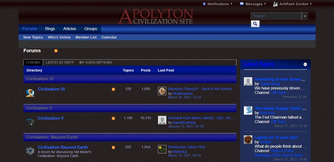Screen dimensions: 334x162
Task: Click BanditGaming avatar in last post
Action: [x=162, y=120]
